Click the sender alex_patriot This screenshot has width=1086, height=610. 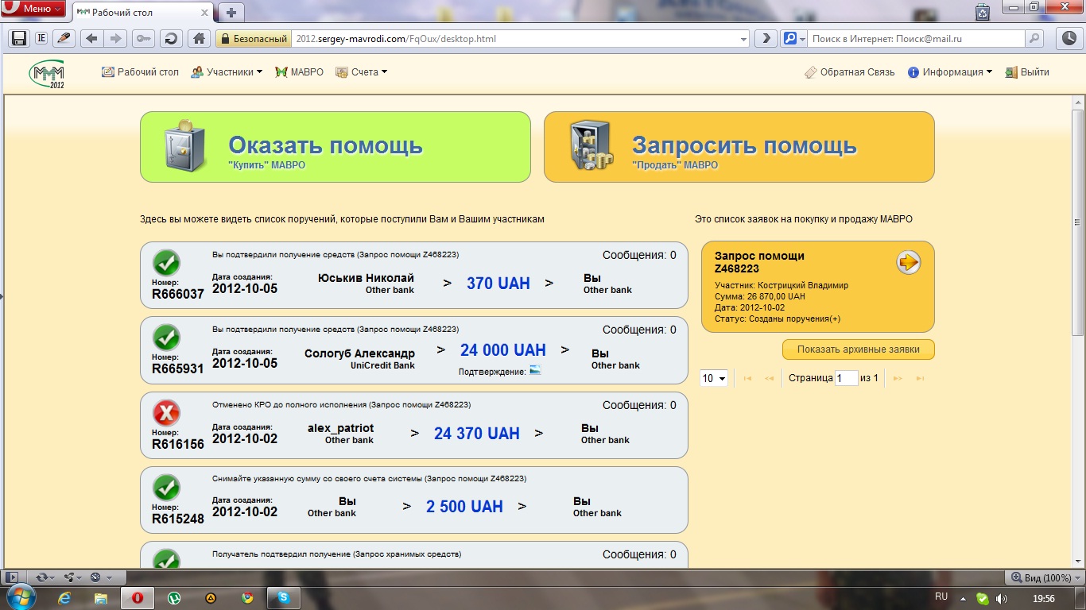340,428
